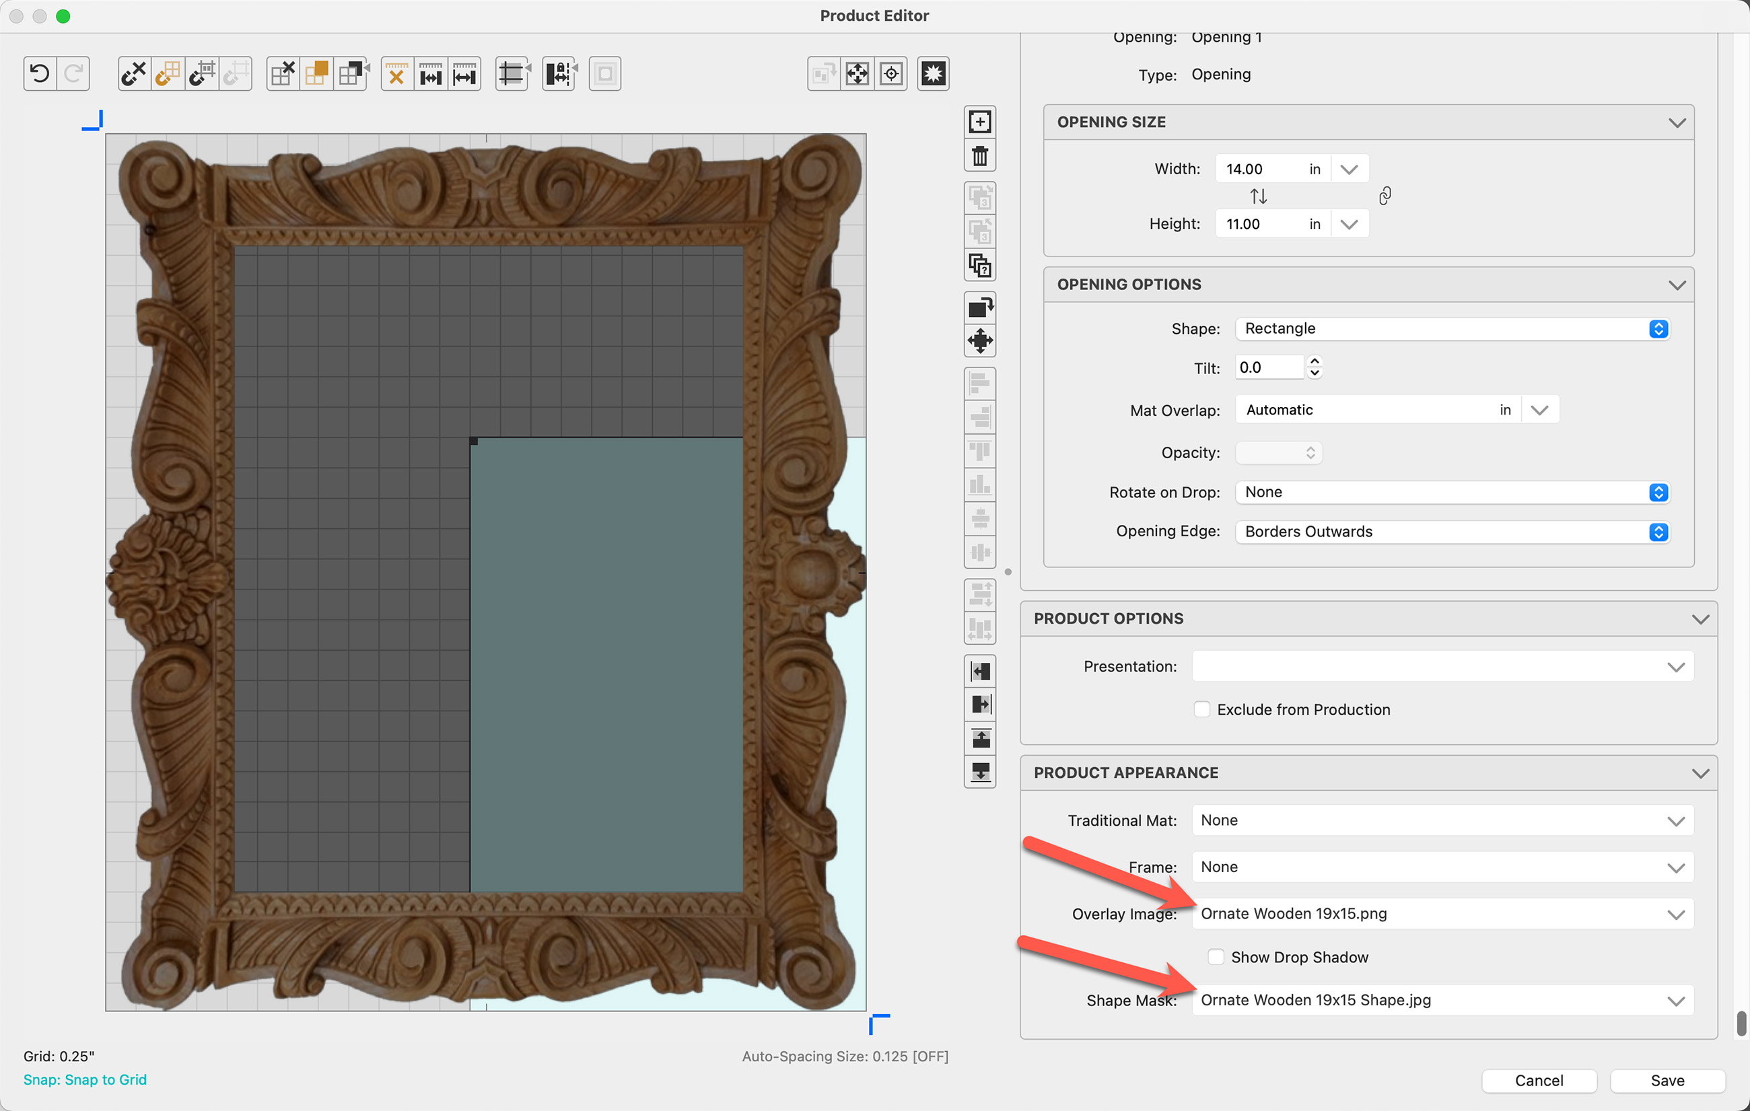Click the chain link aspect ratio icon
The width and height of the screenshot is (1750, 1111).
pos(1385,195)
